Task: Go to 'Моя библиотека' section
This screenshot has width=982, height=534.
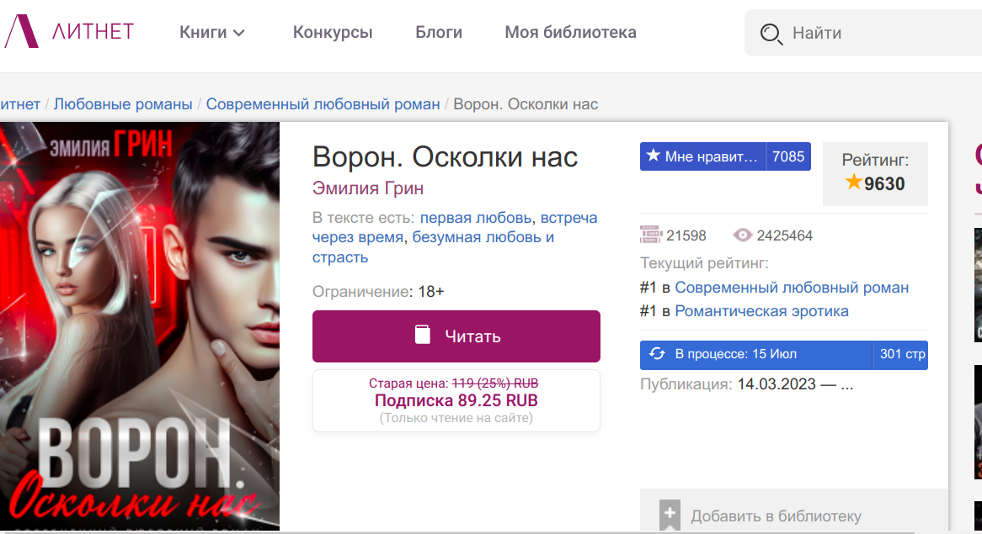Action: 570,33
